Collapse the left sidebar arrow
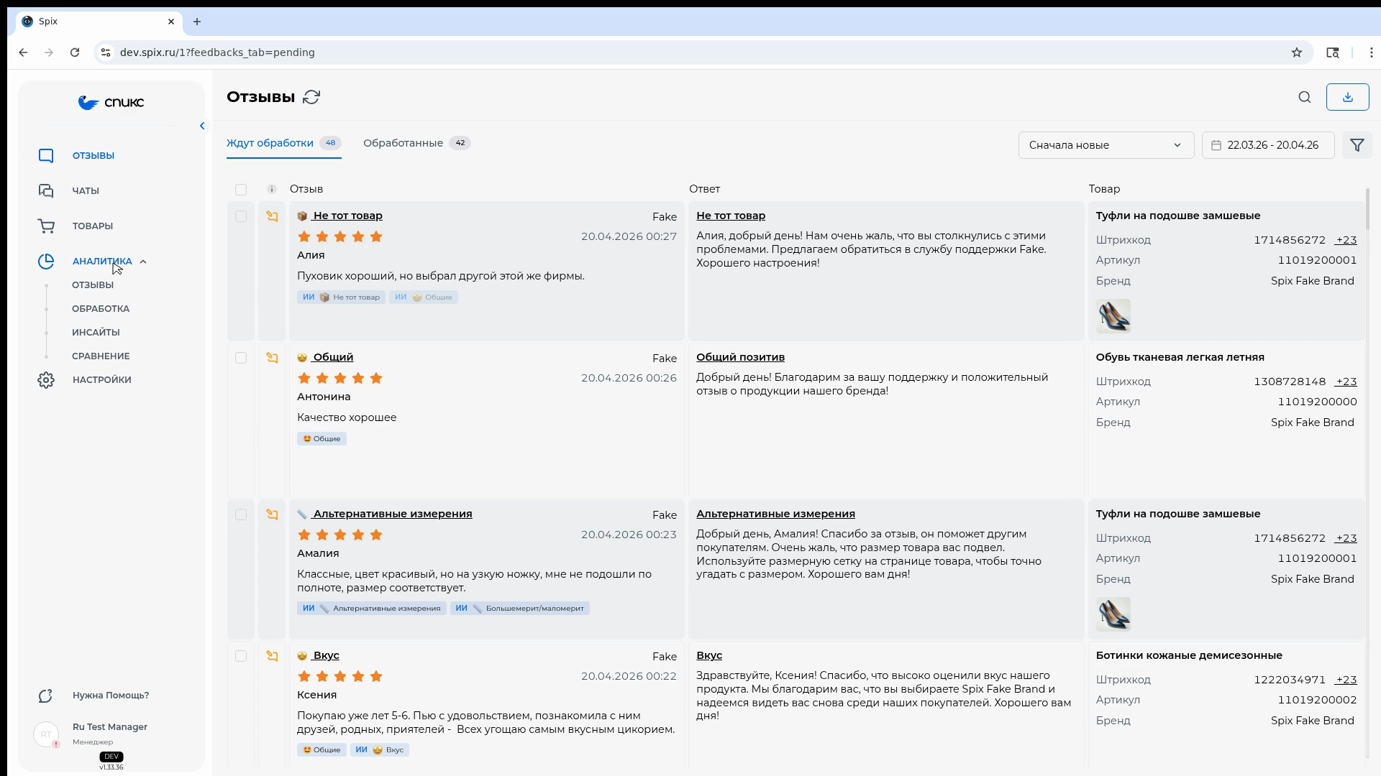Screen dimensions: 1381x776 tap(202, 126)
